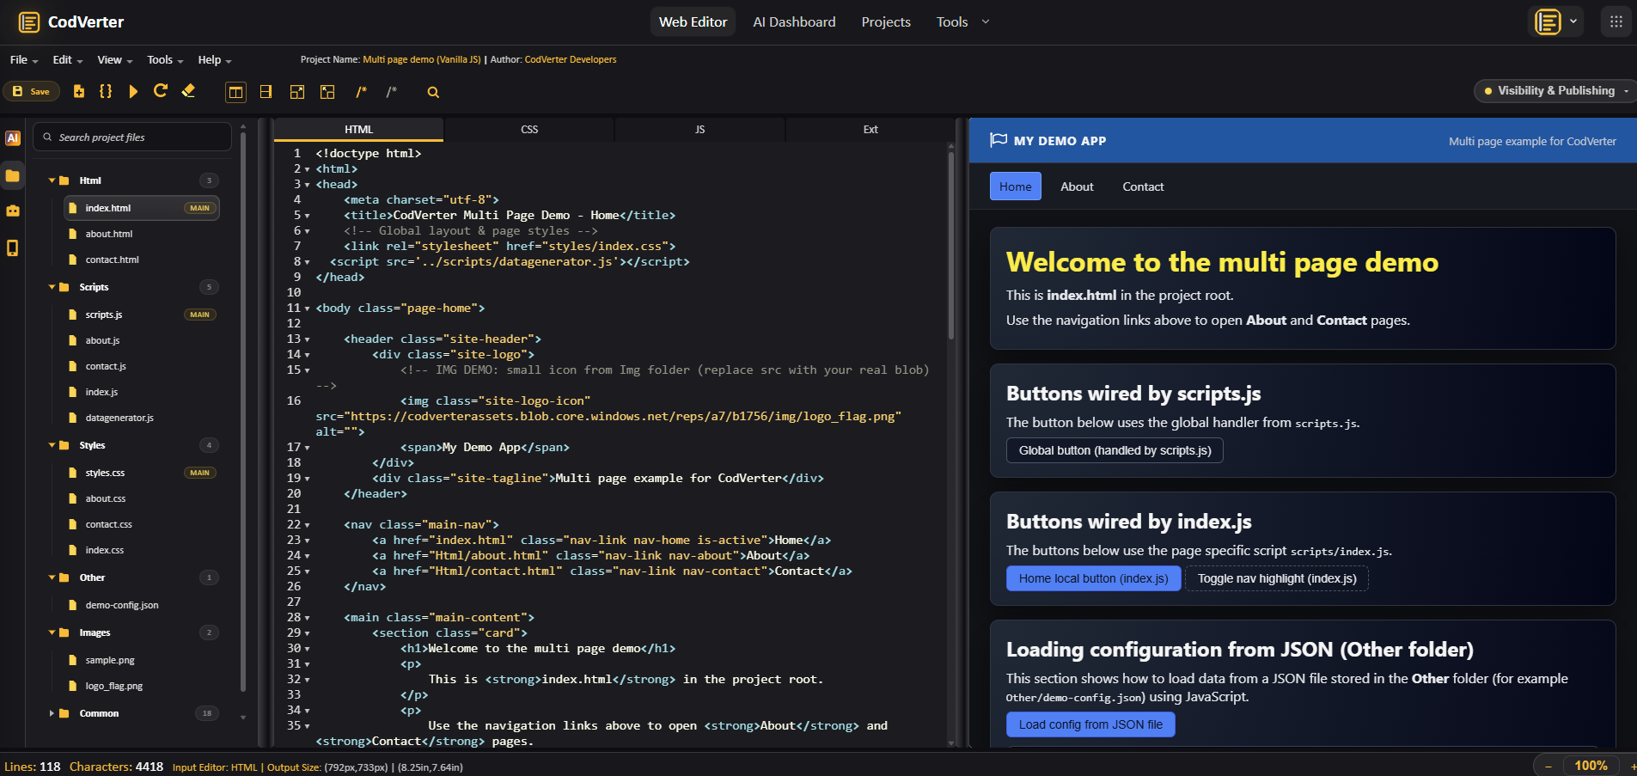Screen dimensions: 1637x776
Task: Open the top navigation Tools dropdown
Action: 962,22
